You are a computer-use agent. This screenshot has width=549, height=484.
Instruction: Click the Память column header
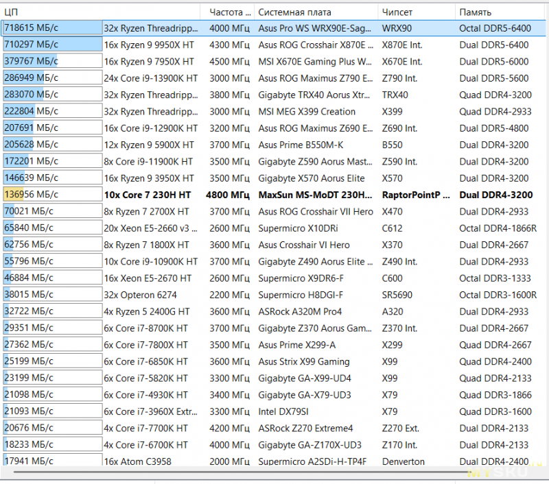tap(500, 12)
